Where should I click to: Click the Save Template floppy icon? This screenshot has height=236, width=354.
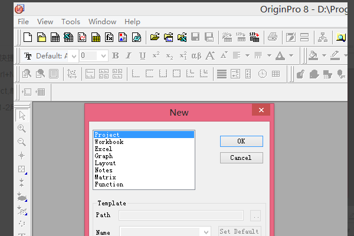[x=209, y=37]
